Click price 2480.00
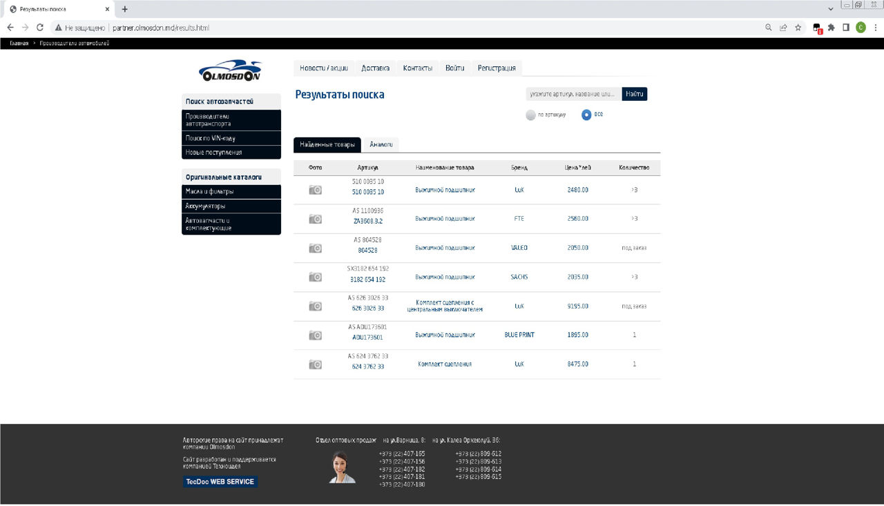The height and width of the screenshot is (506, 884). point(578,190)
